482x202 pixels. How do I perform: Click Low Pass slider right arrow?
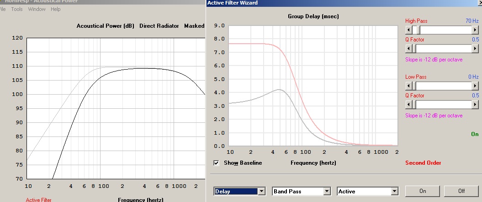pyautogui.click(x=475, y=86)
